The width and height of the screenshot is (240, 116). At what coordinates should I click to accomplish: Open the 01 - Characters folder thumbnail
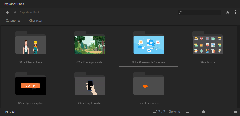pyautogui.click(x=30, y=42)
